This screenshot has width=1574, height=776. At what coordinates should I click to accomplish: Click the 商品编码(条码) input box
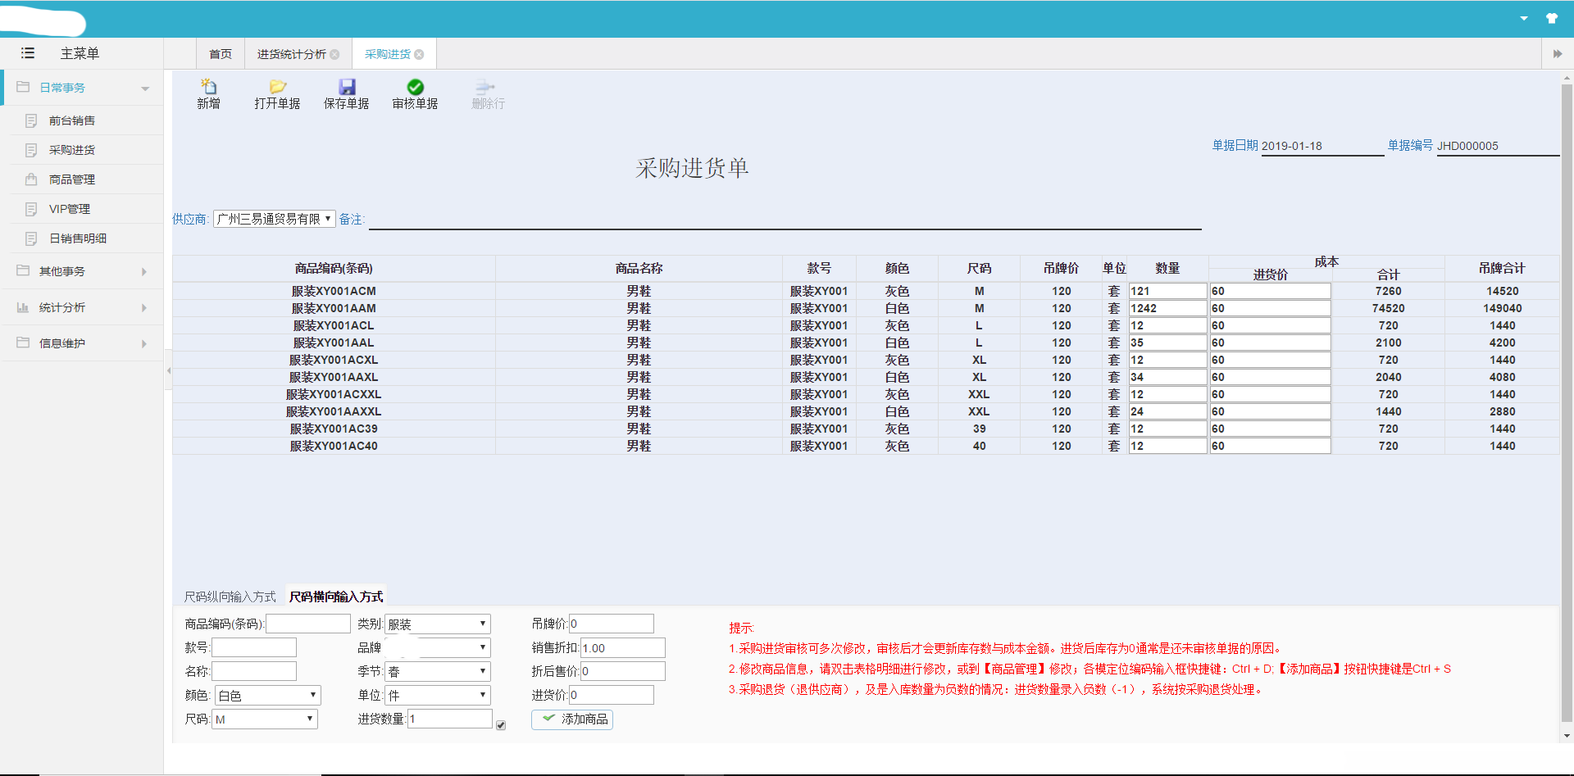(308, 624)
